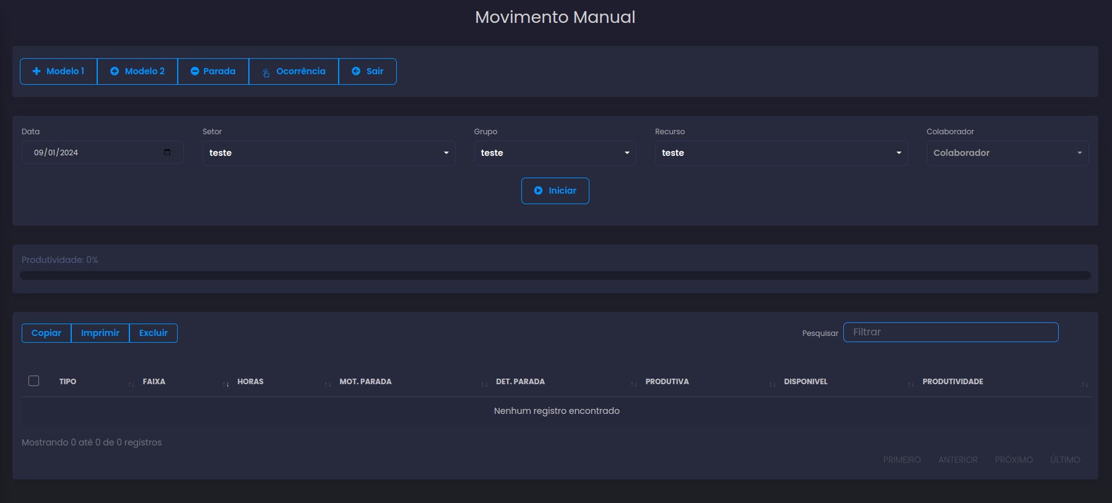Click the HORAS column header text
This screenshot has height=503, width=1112.
pos(251,382)
